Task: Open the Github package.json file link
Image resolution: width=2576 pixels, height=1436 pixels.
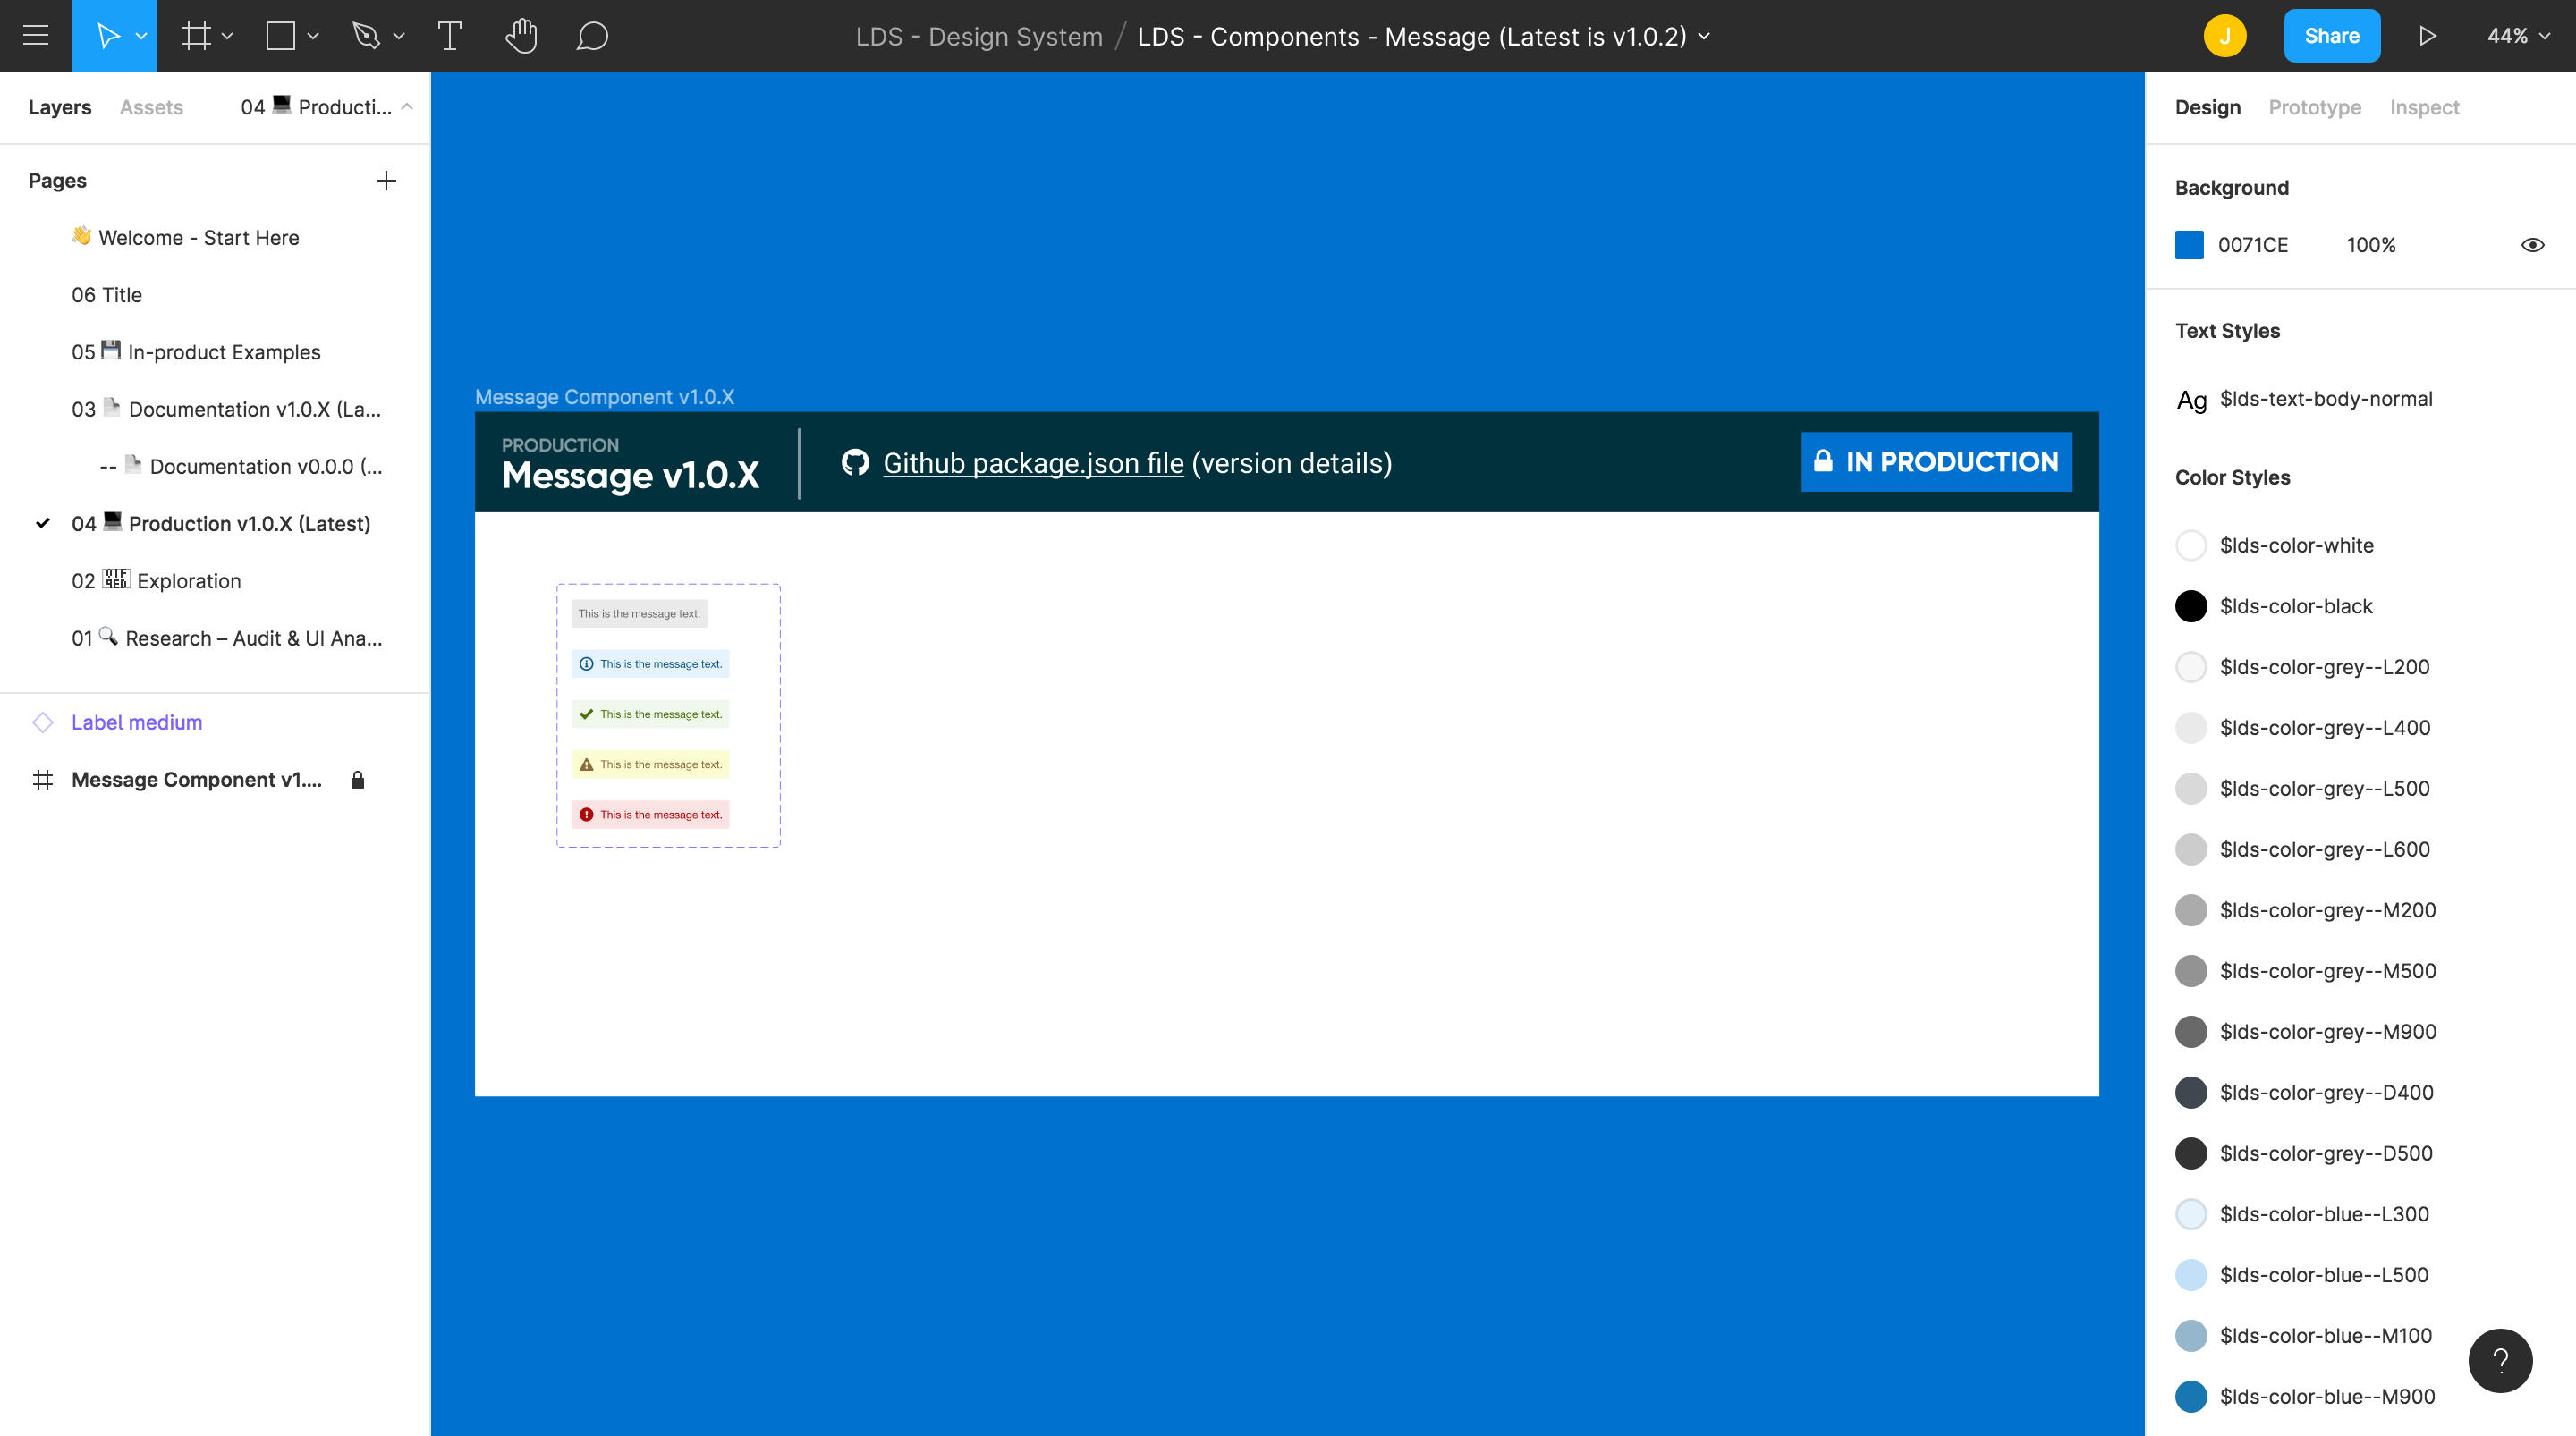Action: [x=1033, y=463]
